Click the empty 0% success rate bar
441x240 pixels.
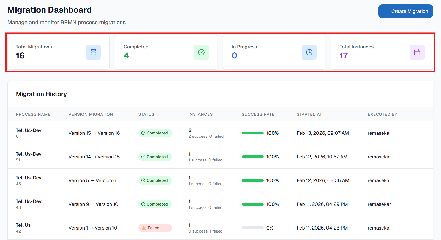click(253, 228)
